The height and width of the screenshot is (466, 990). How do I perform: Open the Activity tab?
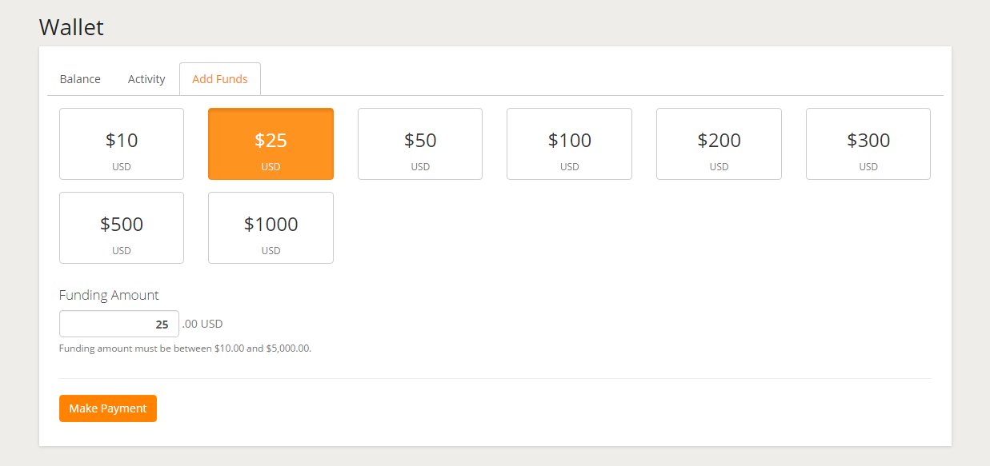(x=146, y=79)
